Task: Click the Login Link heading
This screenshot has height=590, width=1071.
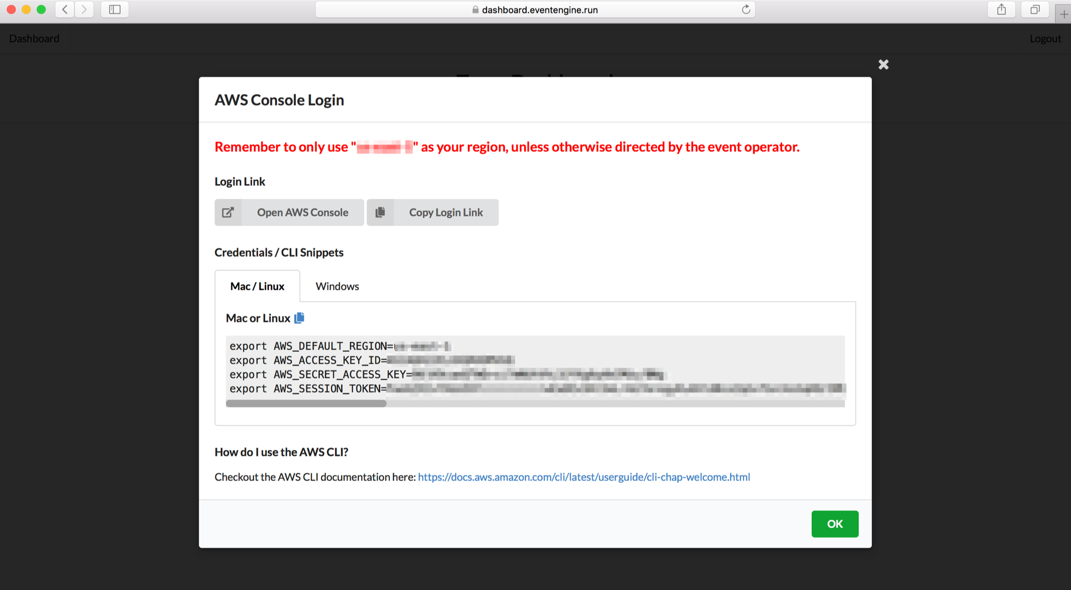Action: coord(240,181)
